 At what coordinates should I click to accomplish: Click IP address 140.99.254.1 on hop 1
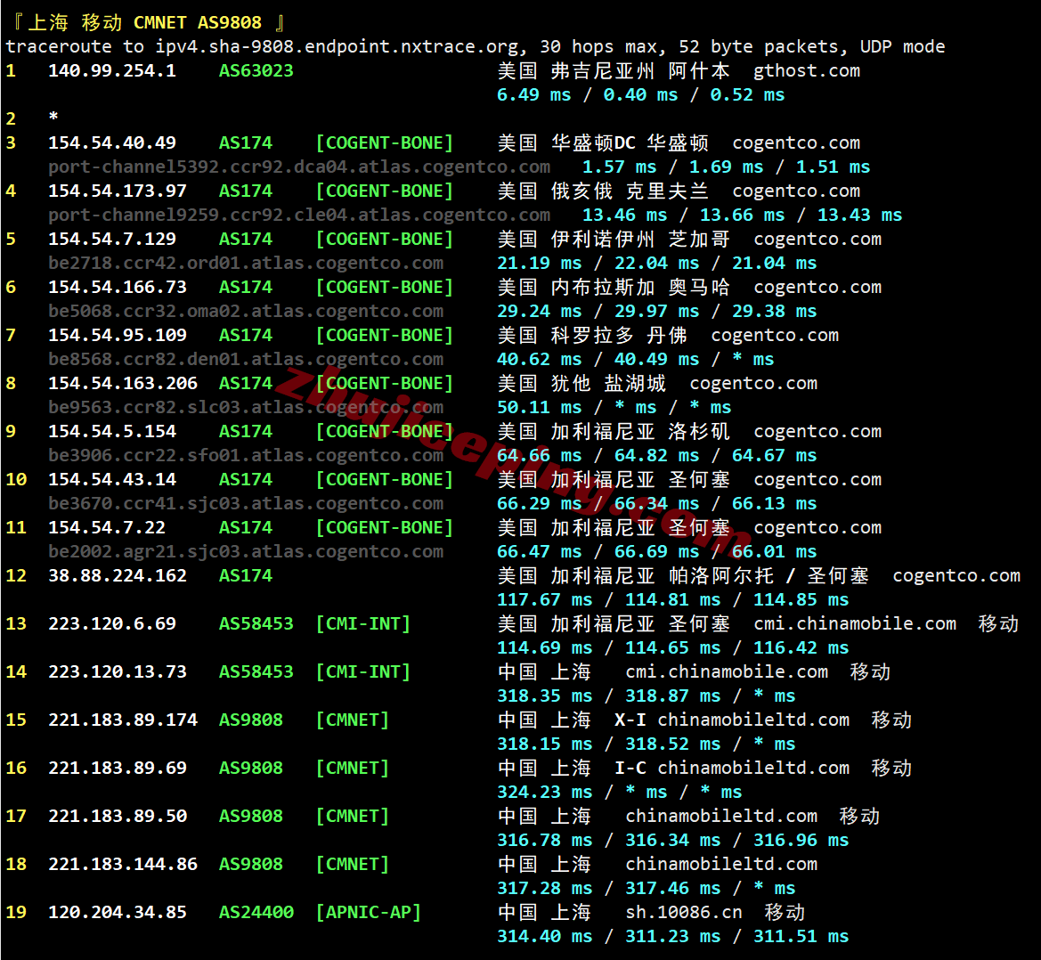(x=112, y=70)
